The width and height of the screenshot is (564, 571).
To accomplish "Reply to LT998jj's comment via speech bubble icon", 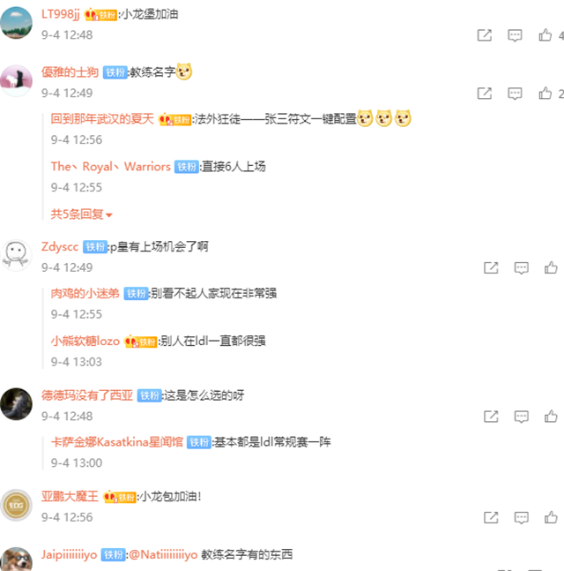I will [515, 35].
